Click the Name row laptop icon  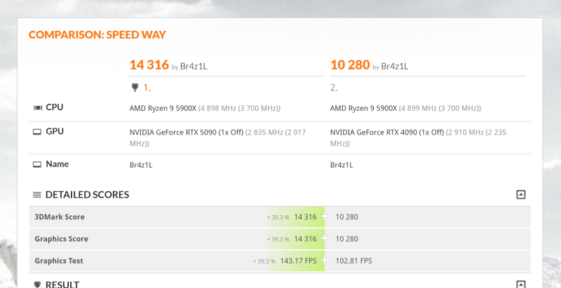pos(37,165)
